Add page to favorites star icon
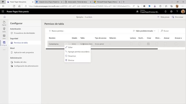 coord(138,6)
